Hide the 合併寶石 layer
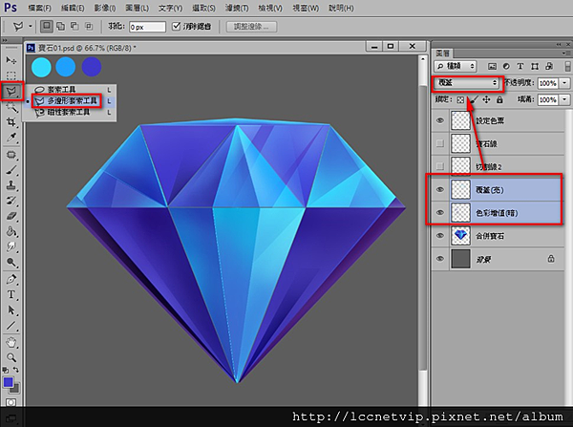The width and height of the screenshot is (573, 427). click(438, 234)
